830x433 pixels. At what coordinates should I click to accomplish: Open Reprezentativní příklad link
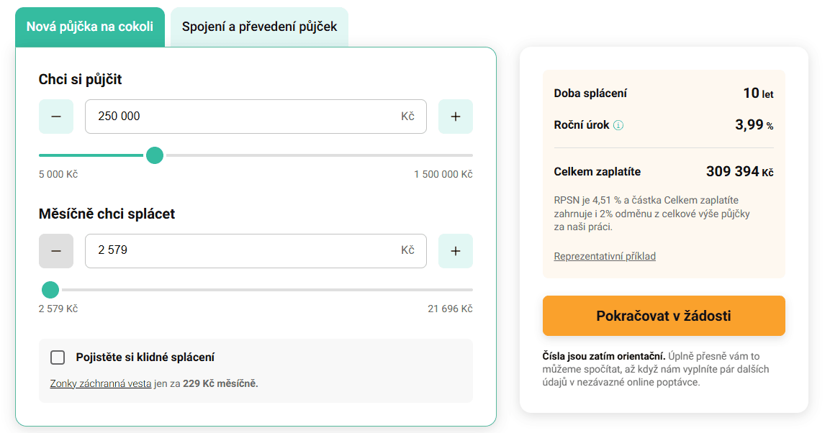pos(605,256)
